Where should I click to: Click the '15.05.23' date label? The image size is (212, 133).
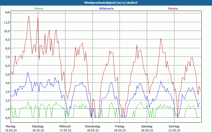click(x=11, y=130)
